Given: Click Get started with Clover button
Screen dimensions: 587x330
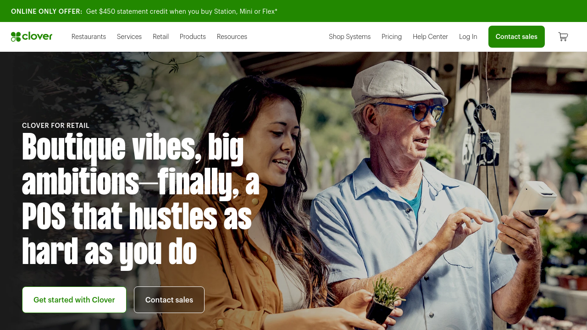Looking at the screenshot, I should [74, 300].
